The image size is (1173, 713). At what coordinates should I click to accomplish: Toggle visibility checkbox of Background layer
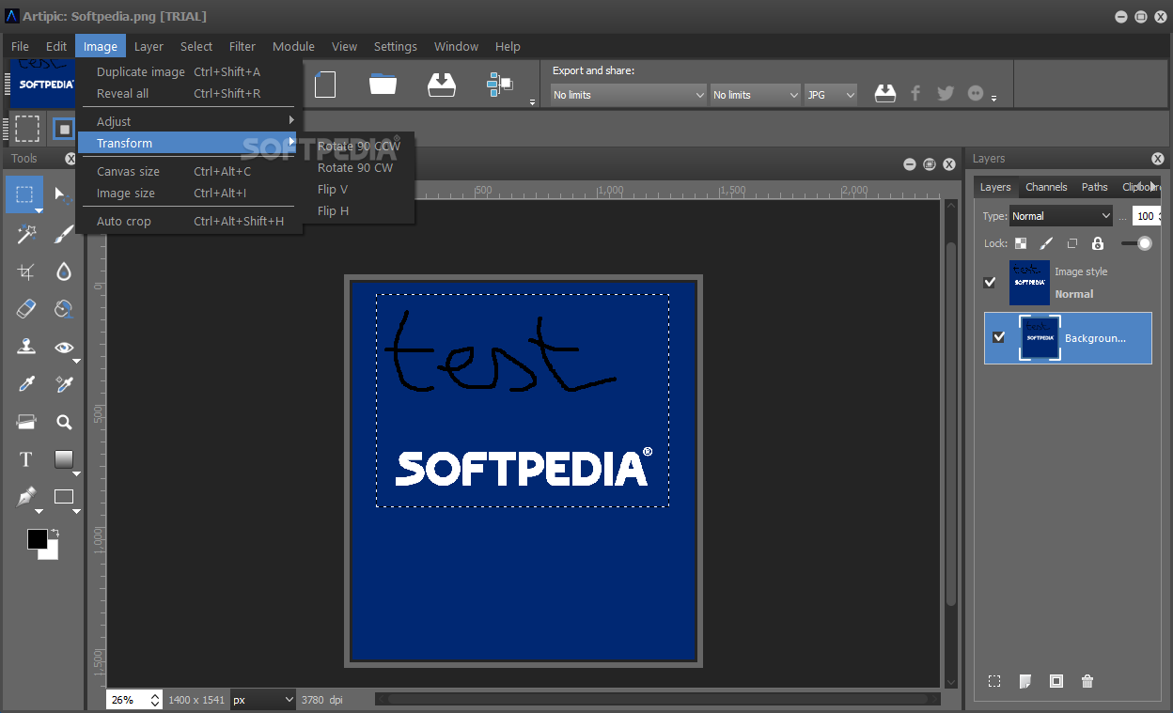(x=999, y=337)
